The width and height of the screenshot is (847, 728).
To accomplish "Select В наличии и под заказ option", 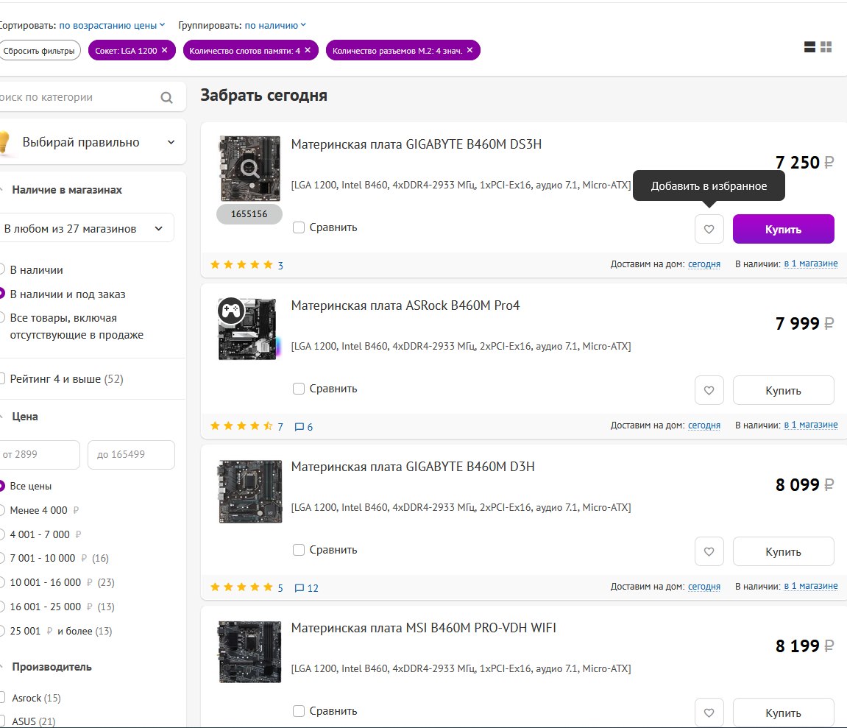I will (63, 294).
